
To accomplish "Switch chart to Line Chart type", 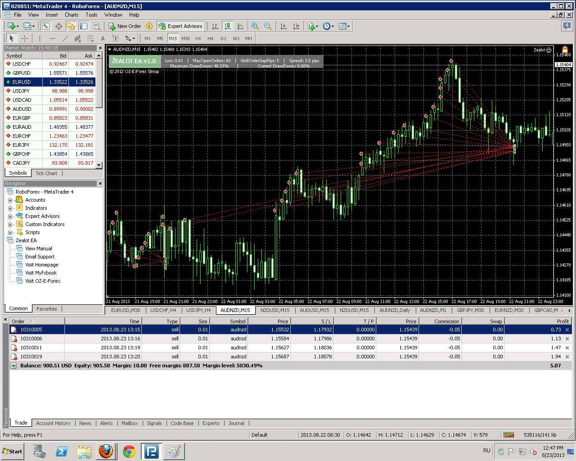I will [240, 26].
